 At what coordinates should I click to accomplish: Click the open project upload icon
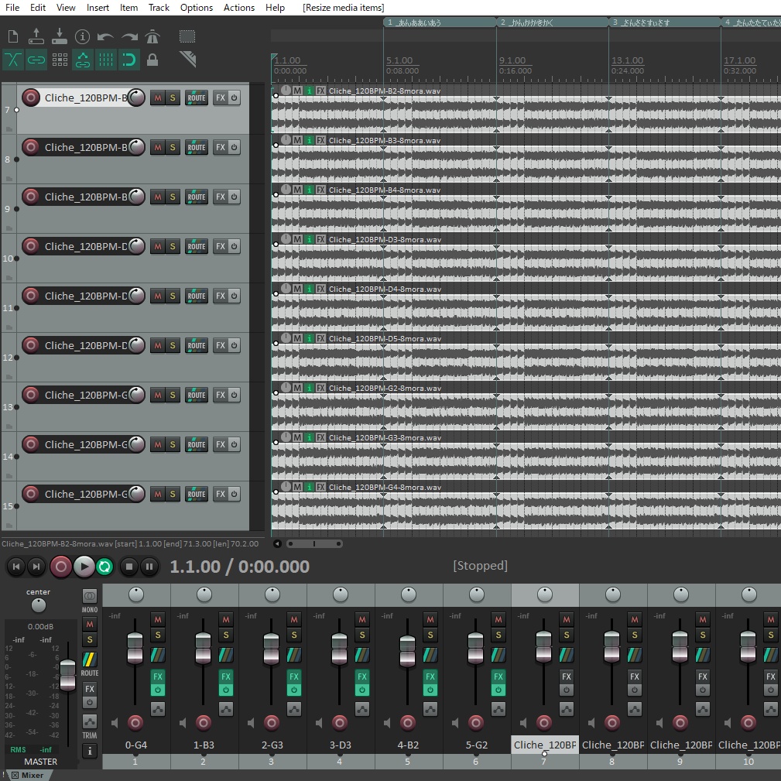(x=36, y=36)
